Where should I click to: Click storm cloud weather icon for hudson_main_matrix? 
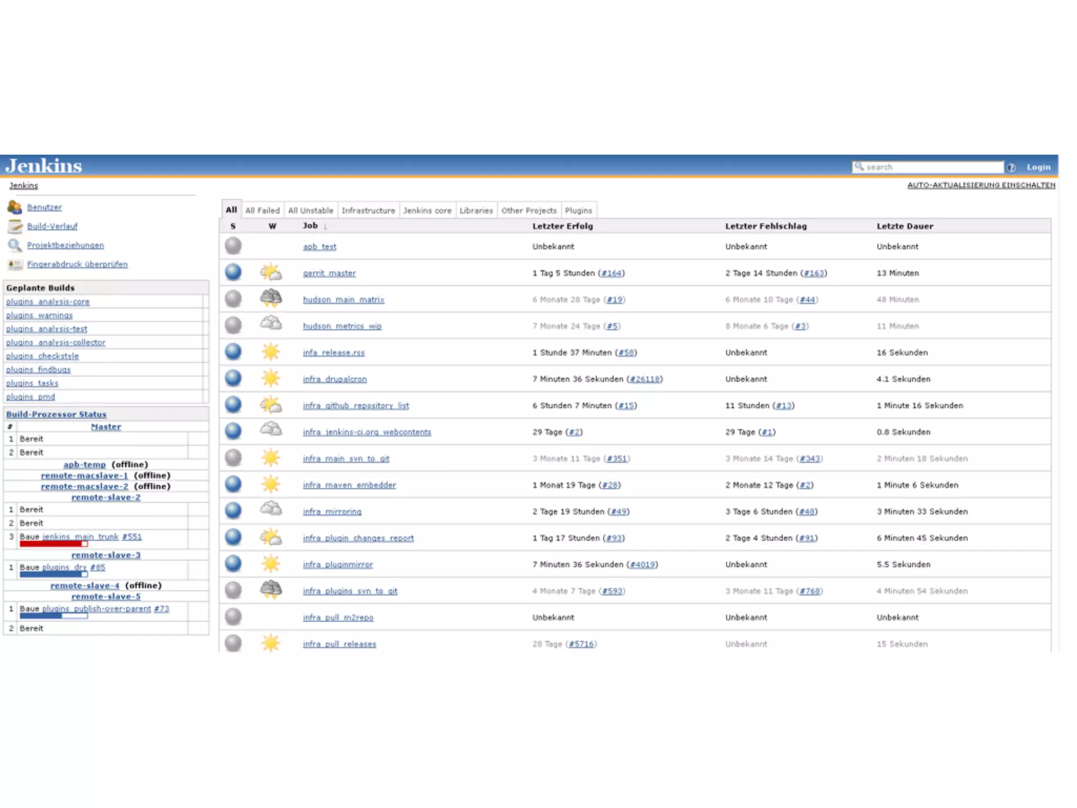(271, 298)
